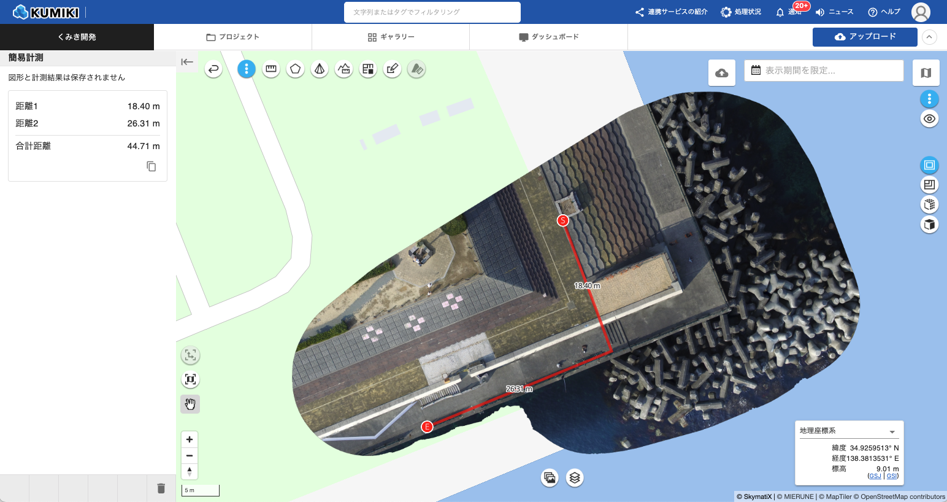Zoom in the map with plus
Screen dimensions: 947x502
coord(190,439)
